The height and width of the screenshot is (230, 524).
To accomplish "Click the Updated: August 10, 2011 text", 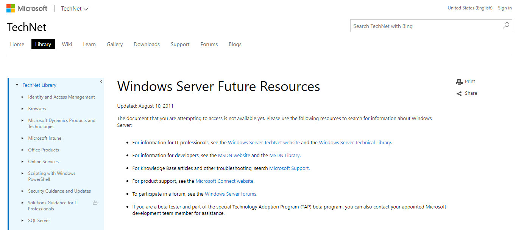I will click(x=145, y=106).
